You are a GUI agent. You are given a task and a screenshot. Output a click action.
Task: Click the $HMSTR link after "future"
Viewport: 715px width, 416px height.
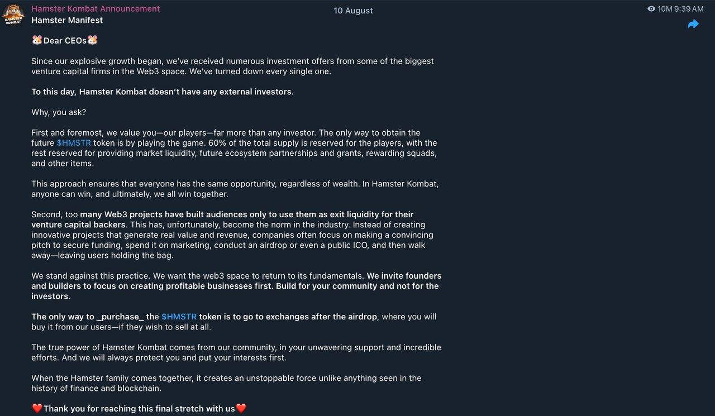[74, 143]
